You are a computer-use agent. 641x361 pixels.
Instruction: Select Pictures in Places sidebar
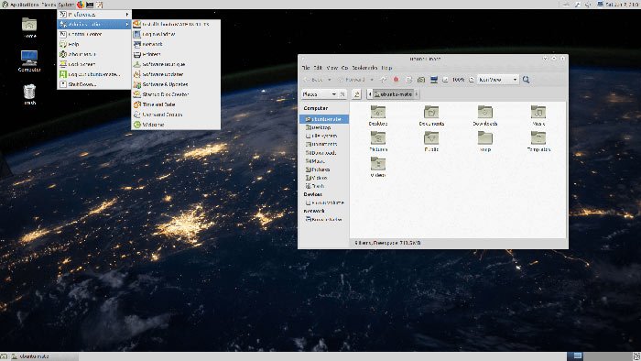pos(324,170)
